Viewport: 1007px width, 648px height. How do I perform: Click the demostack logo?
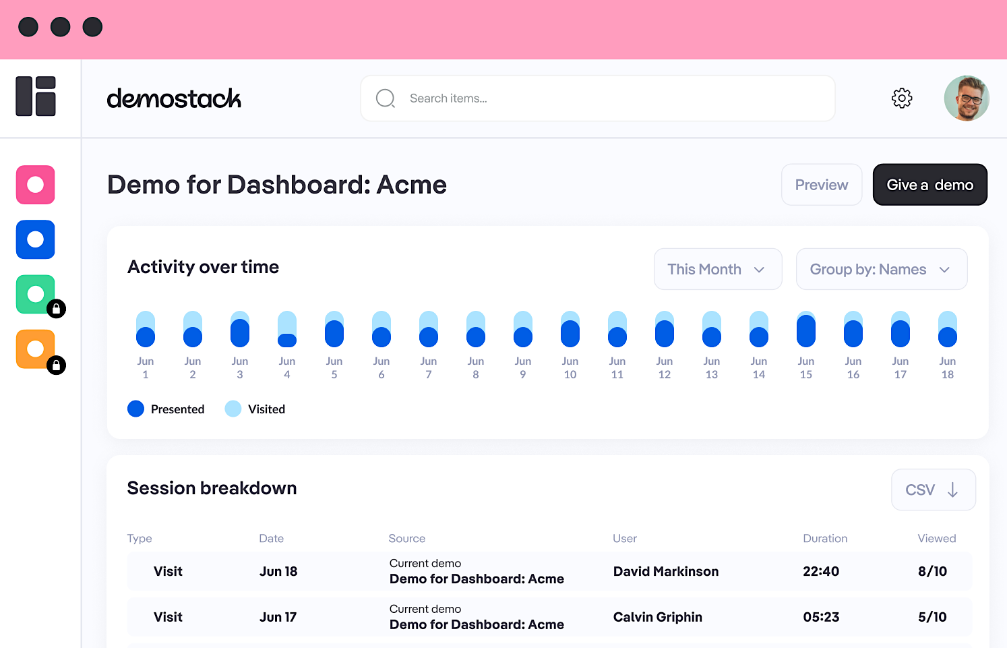pos(174,98)
